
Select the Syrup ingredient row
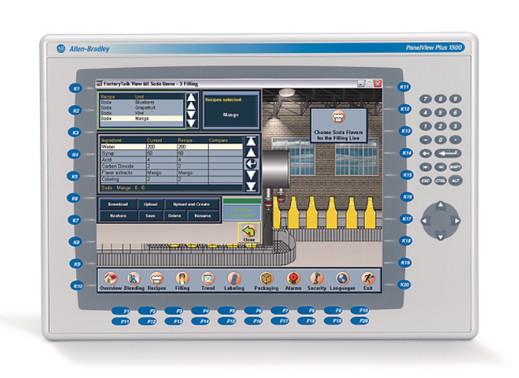tap(172, 153)
